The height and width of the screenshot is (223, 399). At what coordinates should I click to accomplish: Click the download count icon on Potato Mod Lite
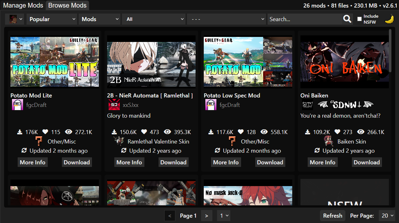20,132
